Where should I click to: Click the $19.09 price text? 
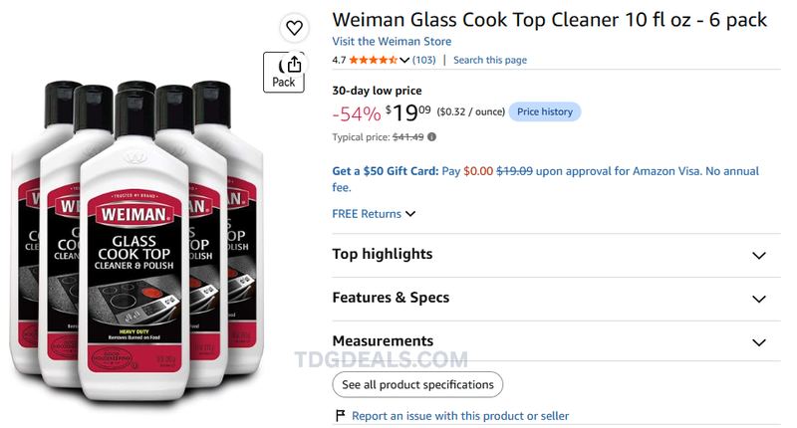click(407, 112)
